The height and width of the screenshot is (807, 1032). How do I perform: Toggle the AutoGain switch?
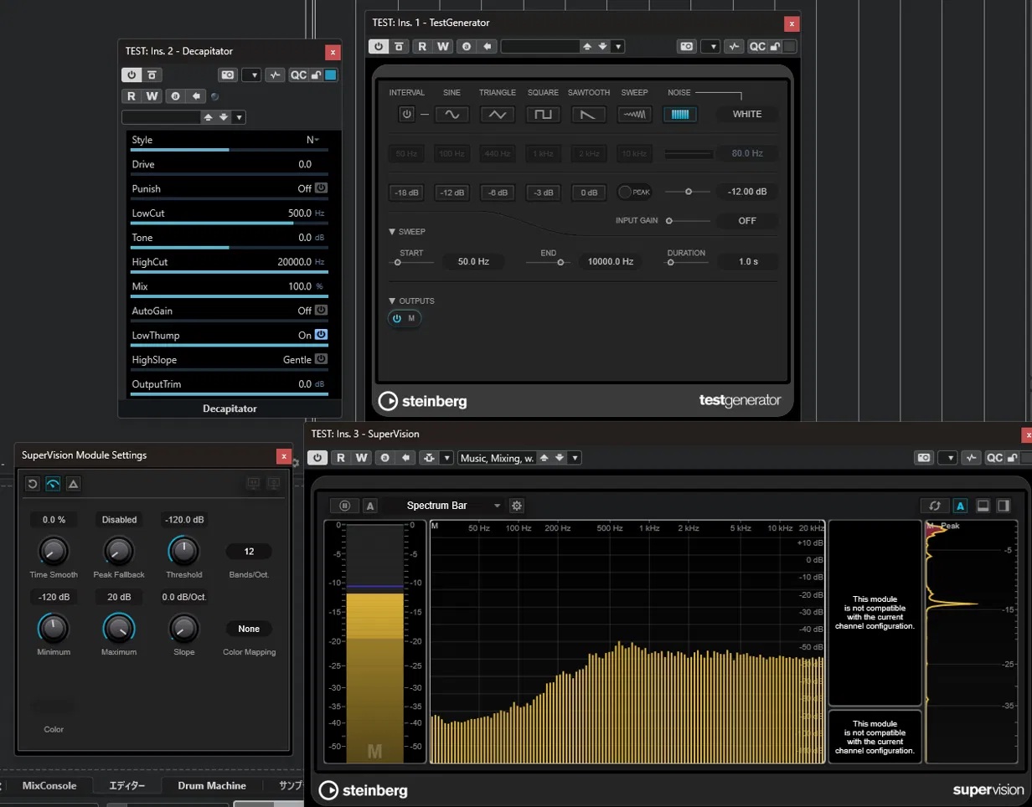pos(321,311)
